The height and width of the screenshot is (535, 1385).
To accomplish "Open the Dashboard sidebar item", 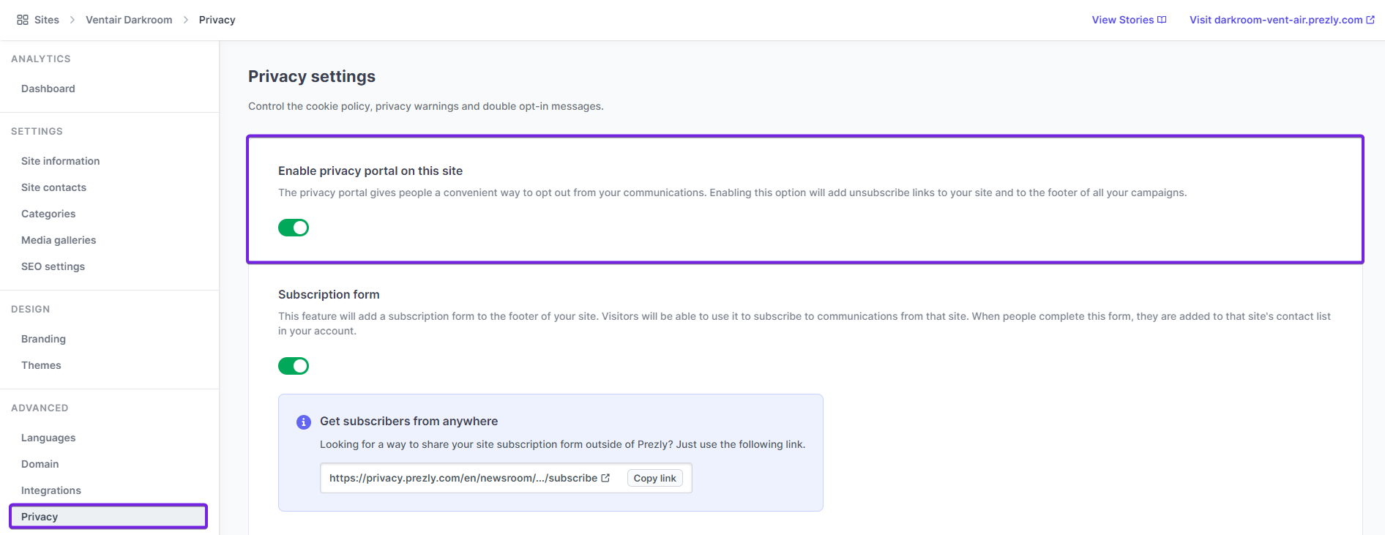I will point(48,89).
